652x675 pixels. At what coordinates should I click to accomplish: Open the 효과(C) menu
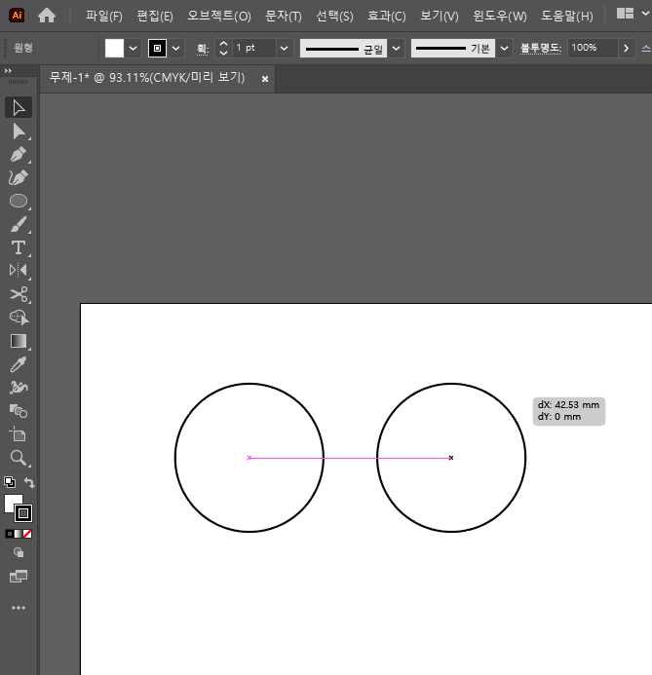point(386,16)
